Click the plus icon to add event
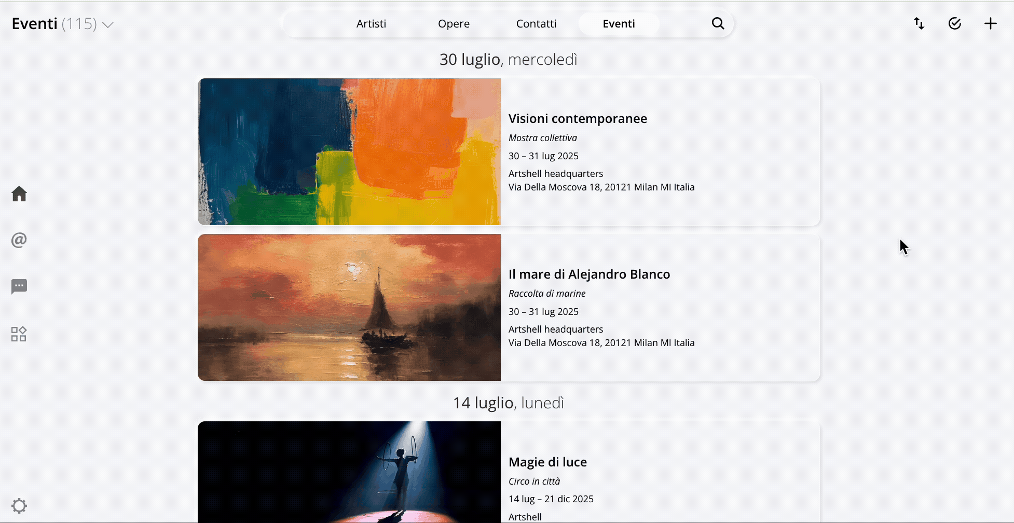The width and height of the screenshot is (1014, 523). pos(991,23)
